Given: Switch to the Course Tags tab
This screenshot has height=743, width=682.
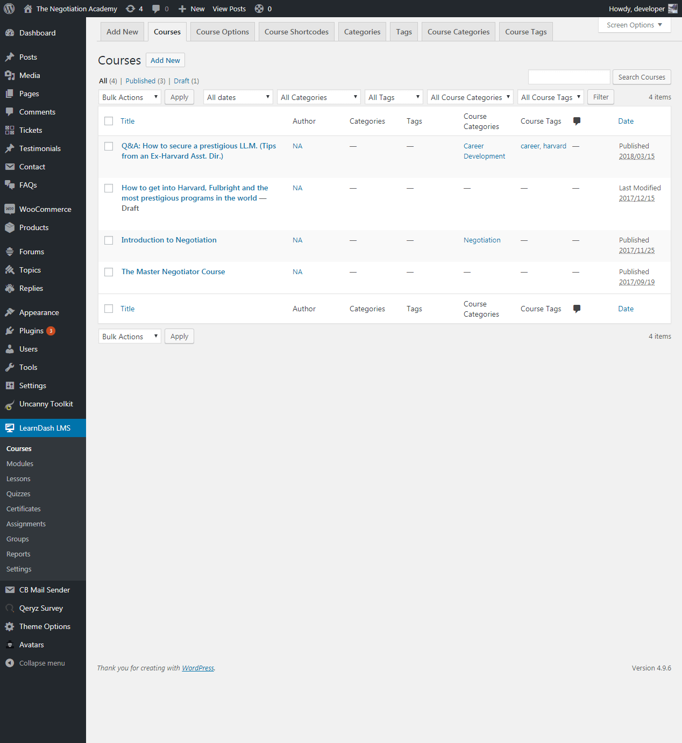Looking at the screenshot, I should [526, 32].
